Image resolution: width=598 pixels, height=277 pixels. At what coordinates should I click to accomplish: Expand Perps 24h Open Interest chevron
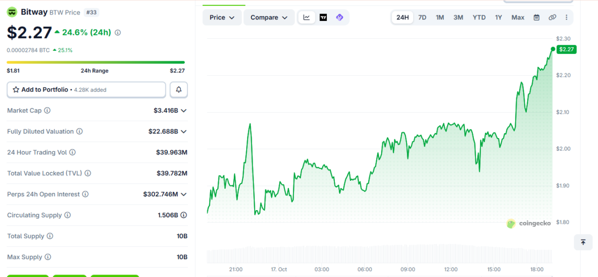184,194
